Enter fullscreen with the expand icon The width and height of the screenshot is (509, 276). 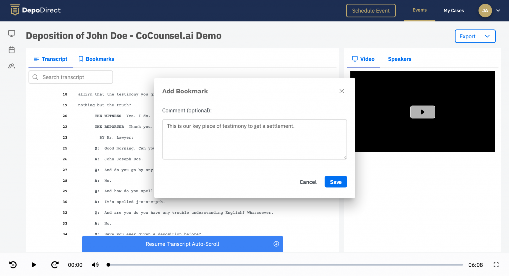coord(496,265)
